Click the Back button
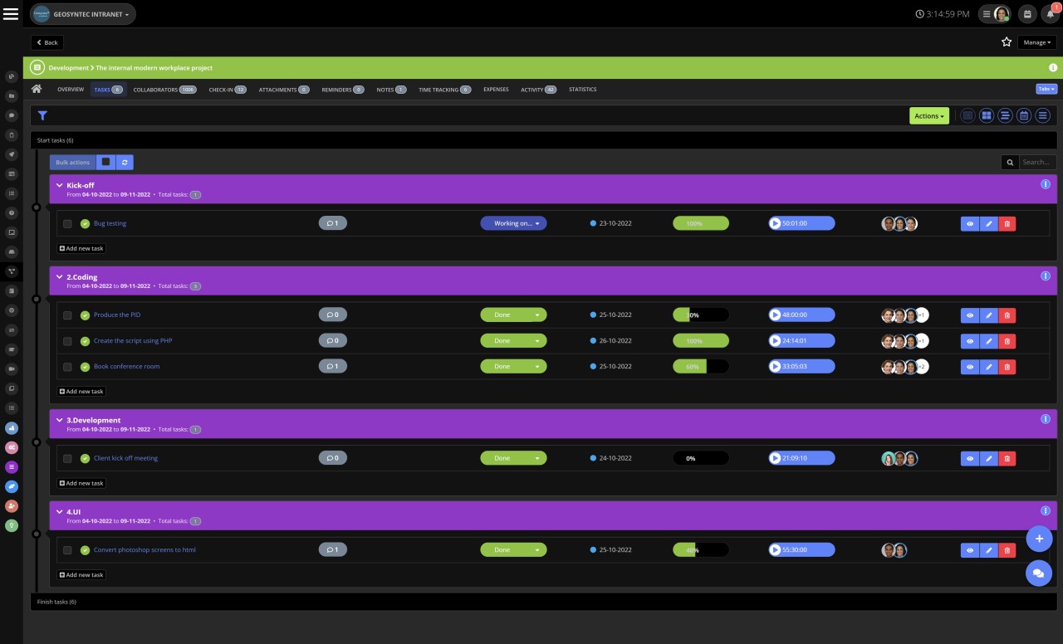 [x=47, y=42]
